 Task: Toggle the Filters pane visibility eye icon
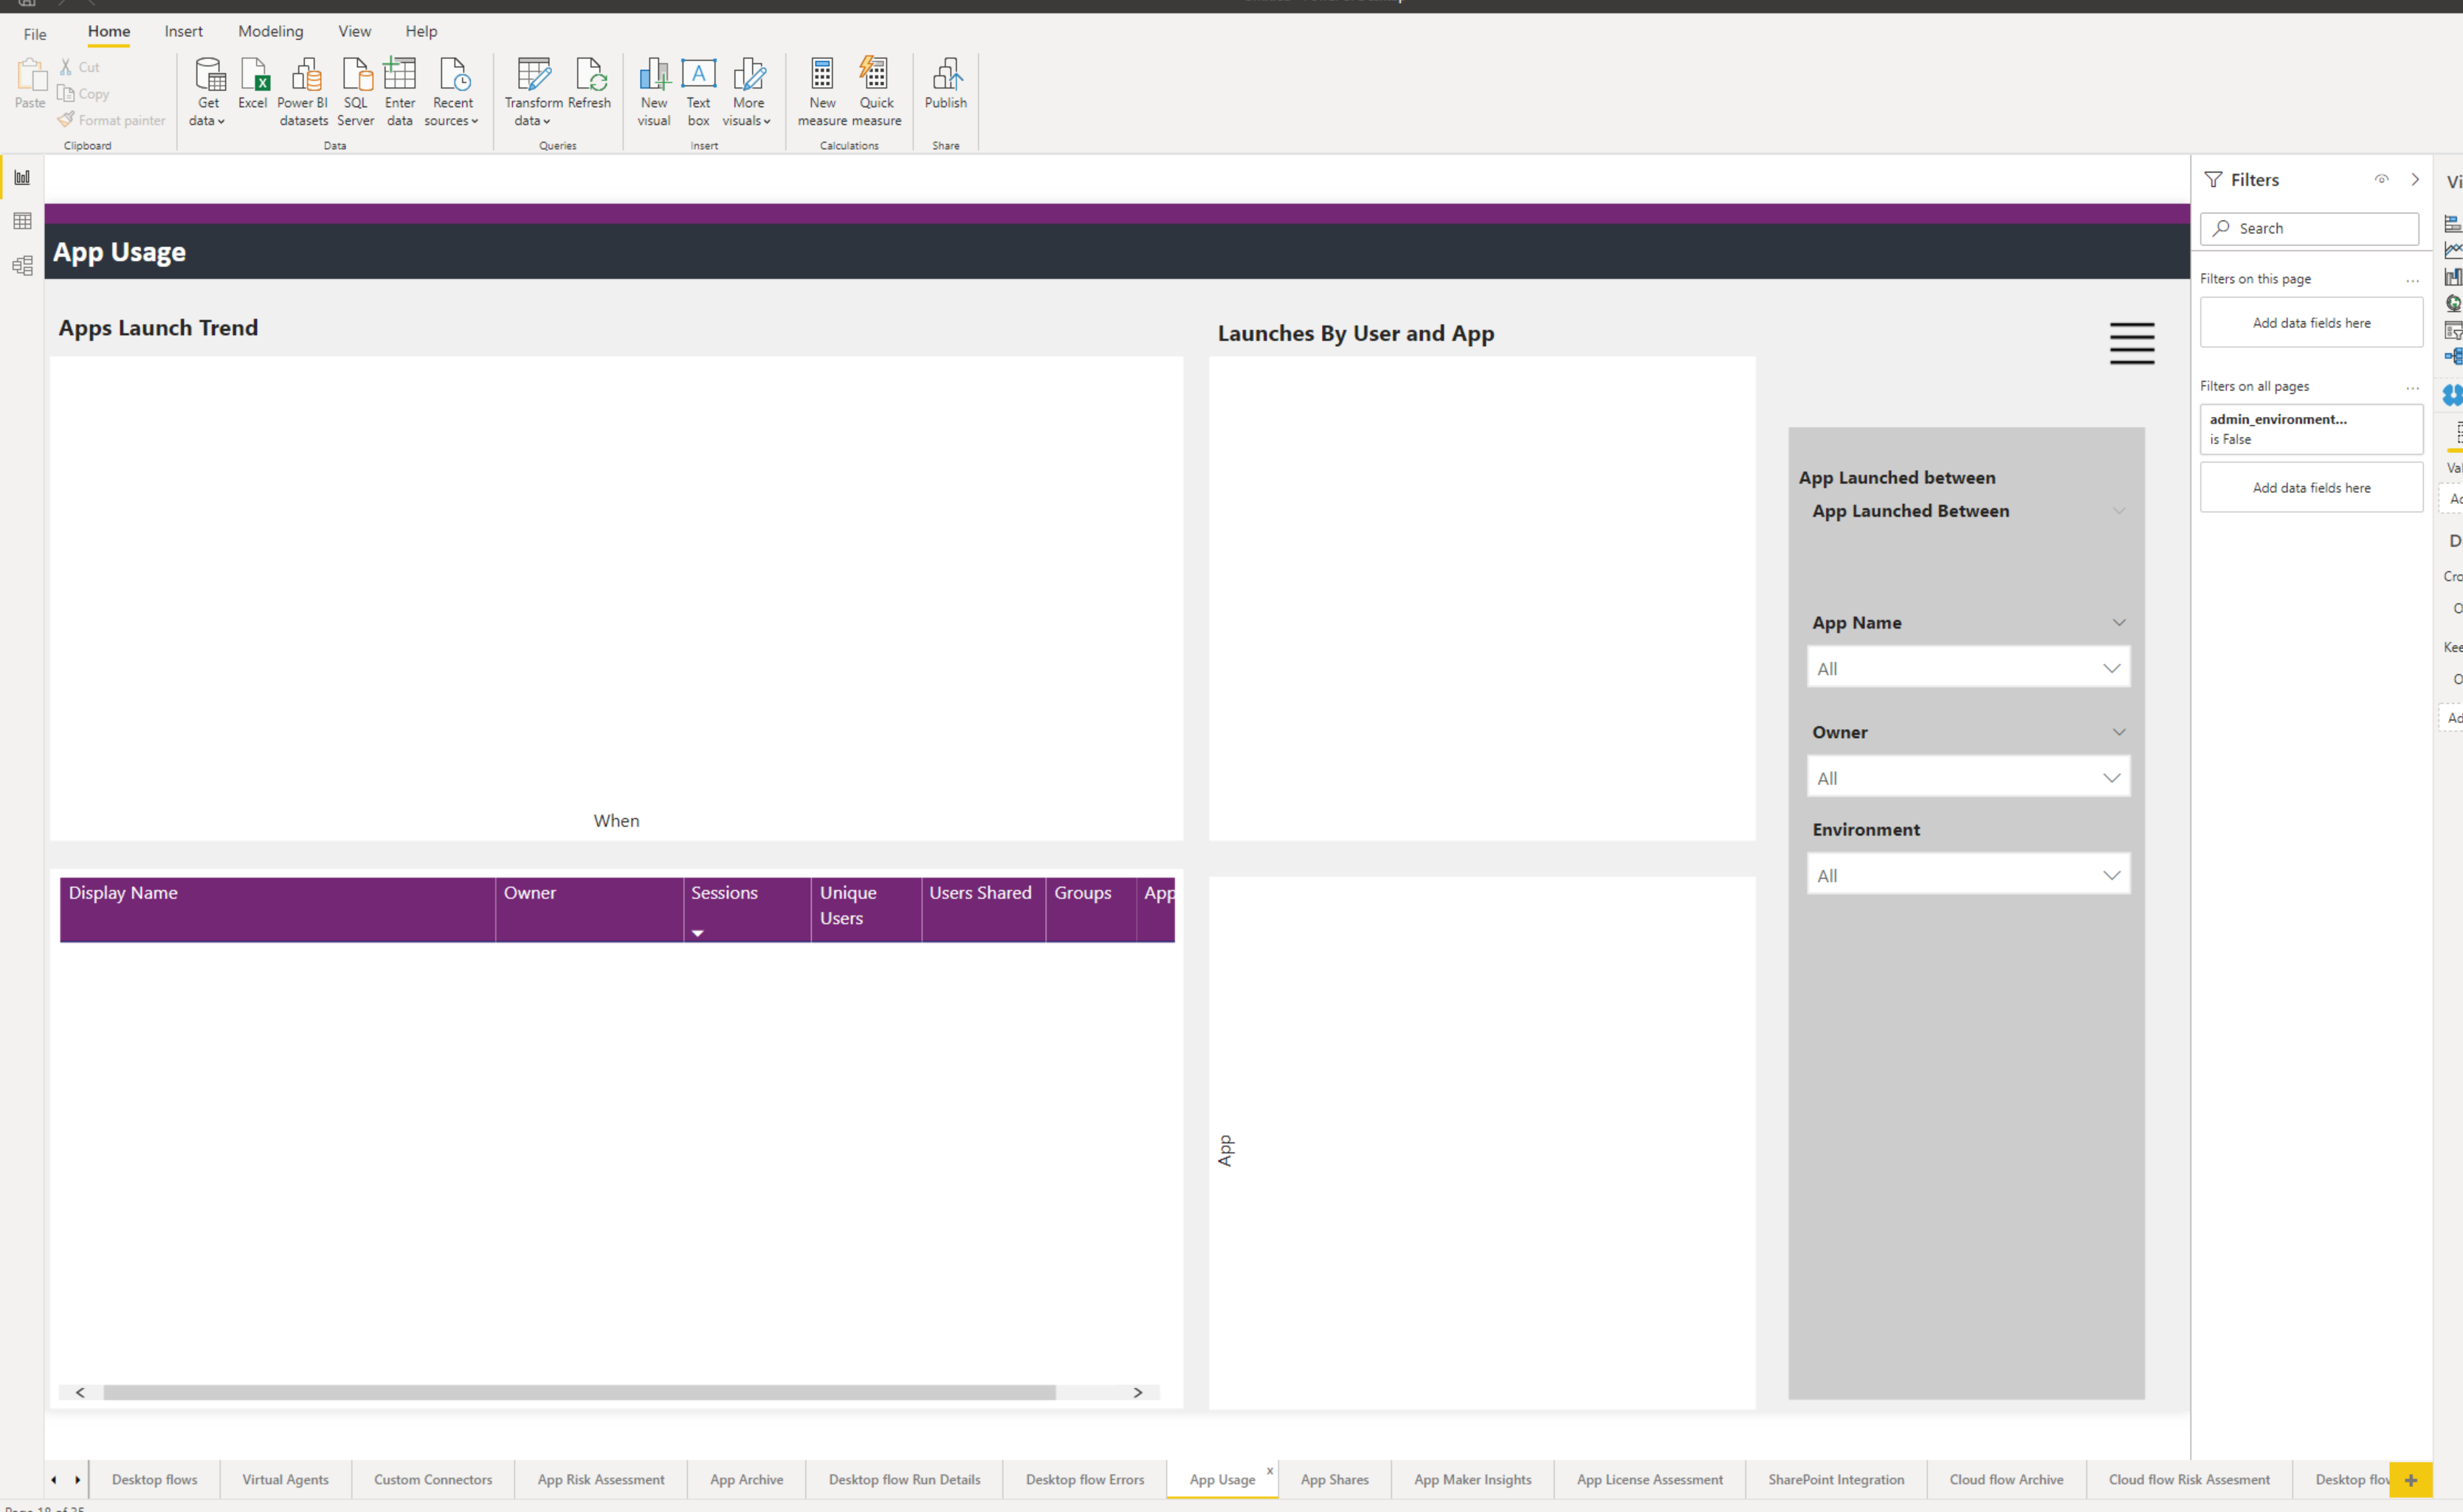point(2382,179)
